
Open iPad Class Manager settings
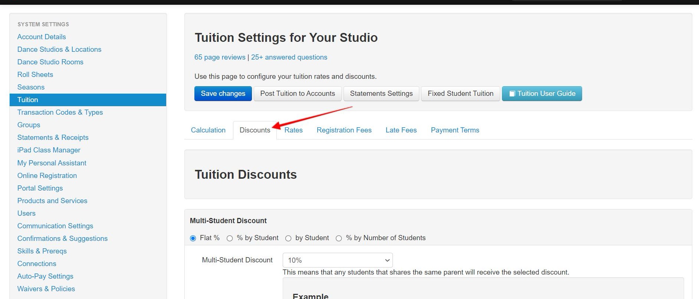click(49, 150)
